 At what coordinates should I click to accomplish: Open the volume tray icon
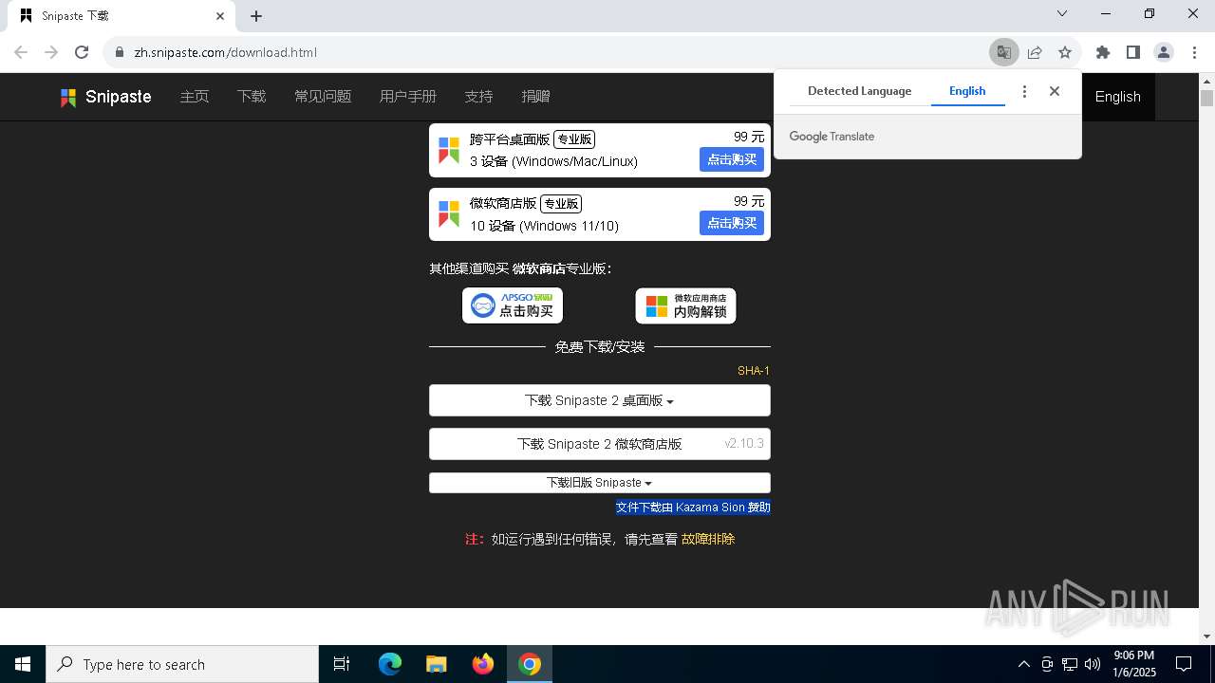coord(1093,664)
